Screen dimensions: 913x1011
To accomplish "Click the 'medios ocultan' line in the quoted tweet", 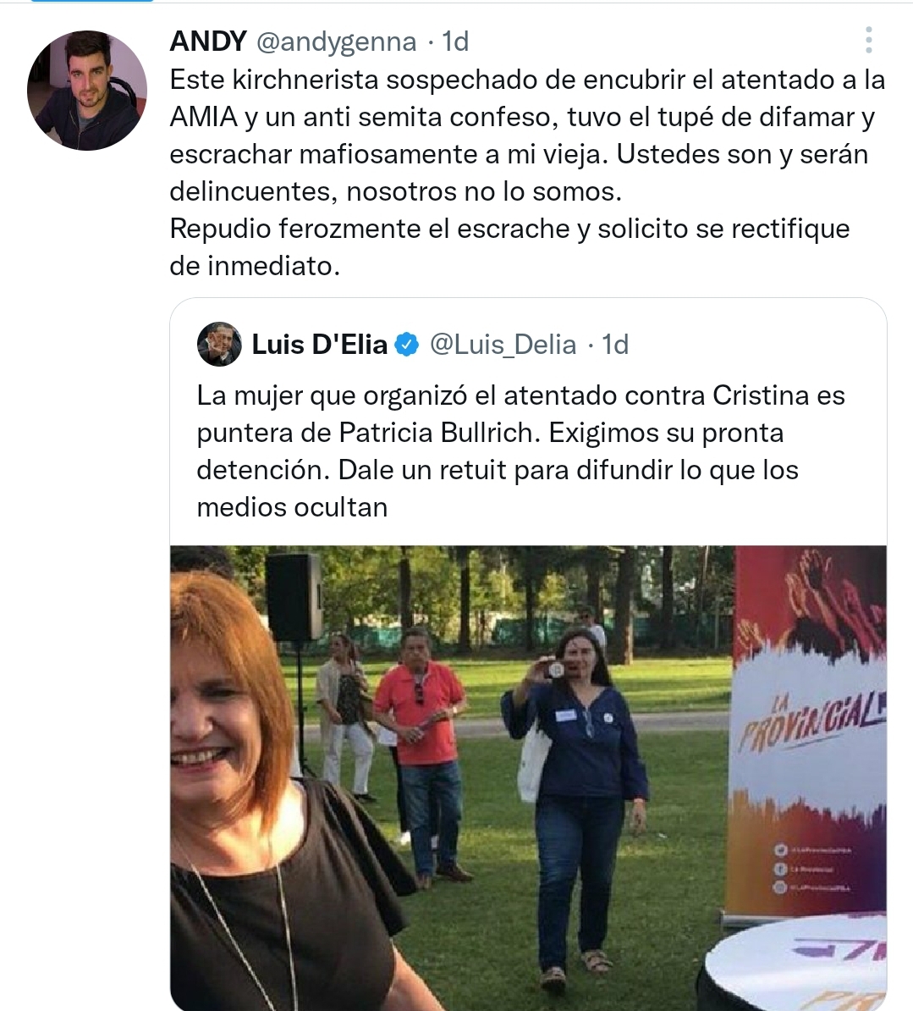I will [x=292, y=507].
